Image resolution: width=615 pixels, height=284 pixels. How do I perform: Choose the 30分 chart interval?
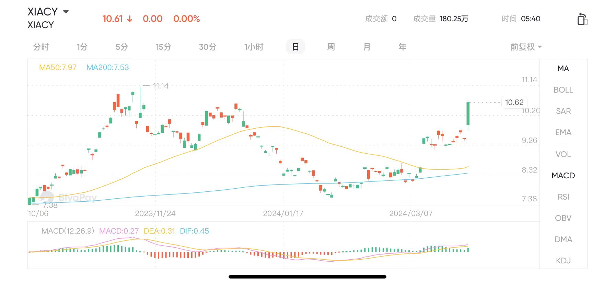pyautogui.click(x=208, y=47)
